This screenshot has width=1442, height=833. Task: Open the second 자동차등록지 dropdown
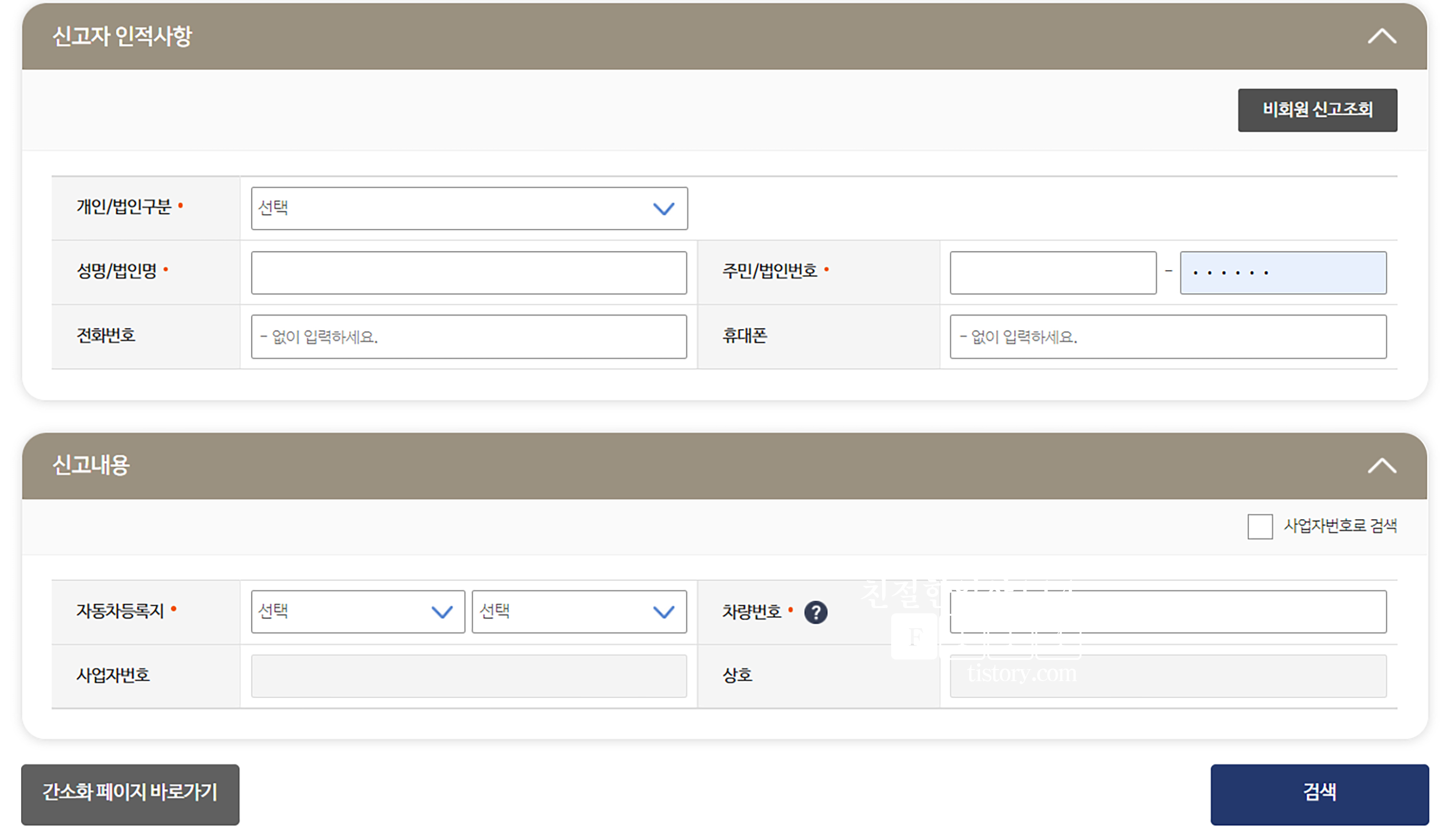[x=578, y=611]
